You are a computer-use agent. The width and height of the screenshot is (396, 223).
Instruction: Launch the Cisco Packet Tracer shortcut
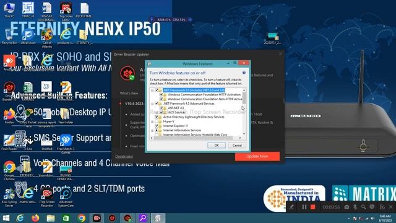pyautogui.click(x=28, y=117)
